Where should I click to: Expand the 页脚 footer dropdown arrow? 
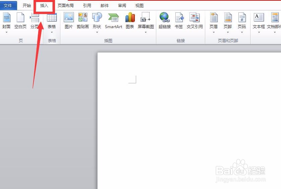pos(228,32)
